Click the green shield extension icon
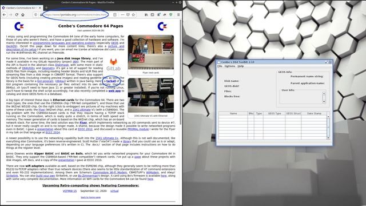366x206 pixels. pos(171,14)
